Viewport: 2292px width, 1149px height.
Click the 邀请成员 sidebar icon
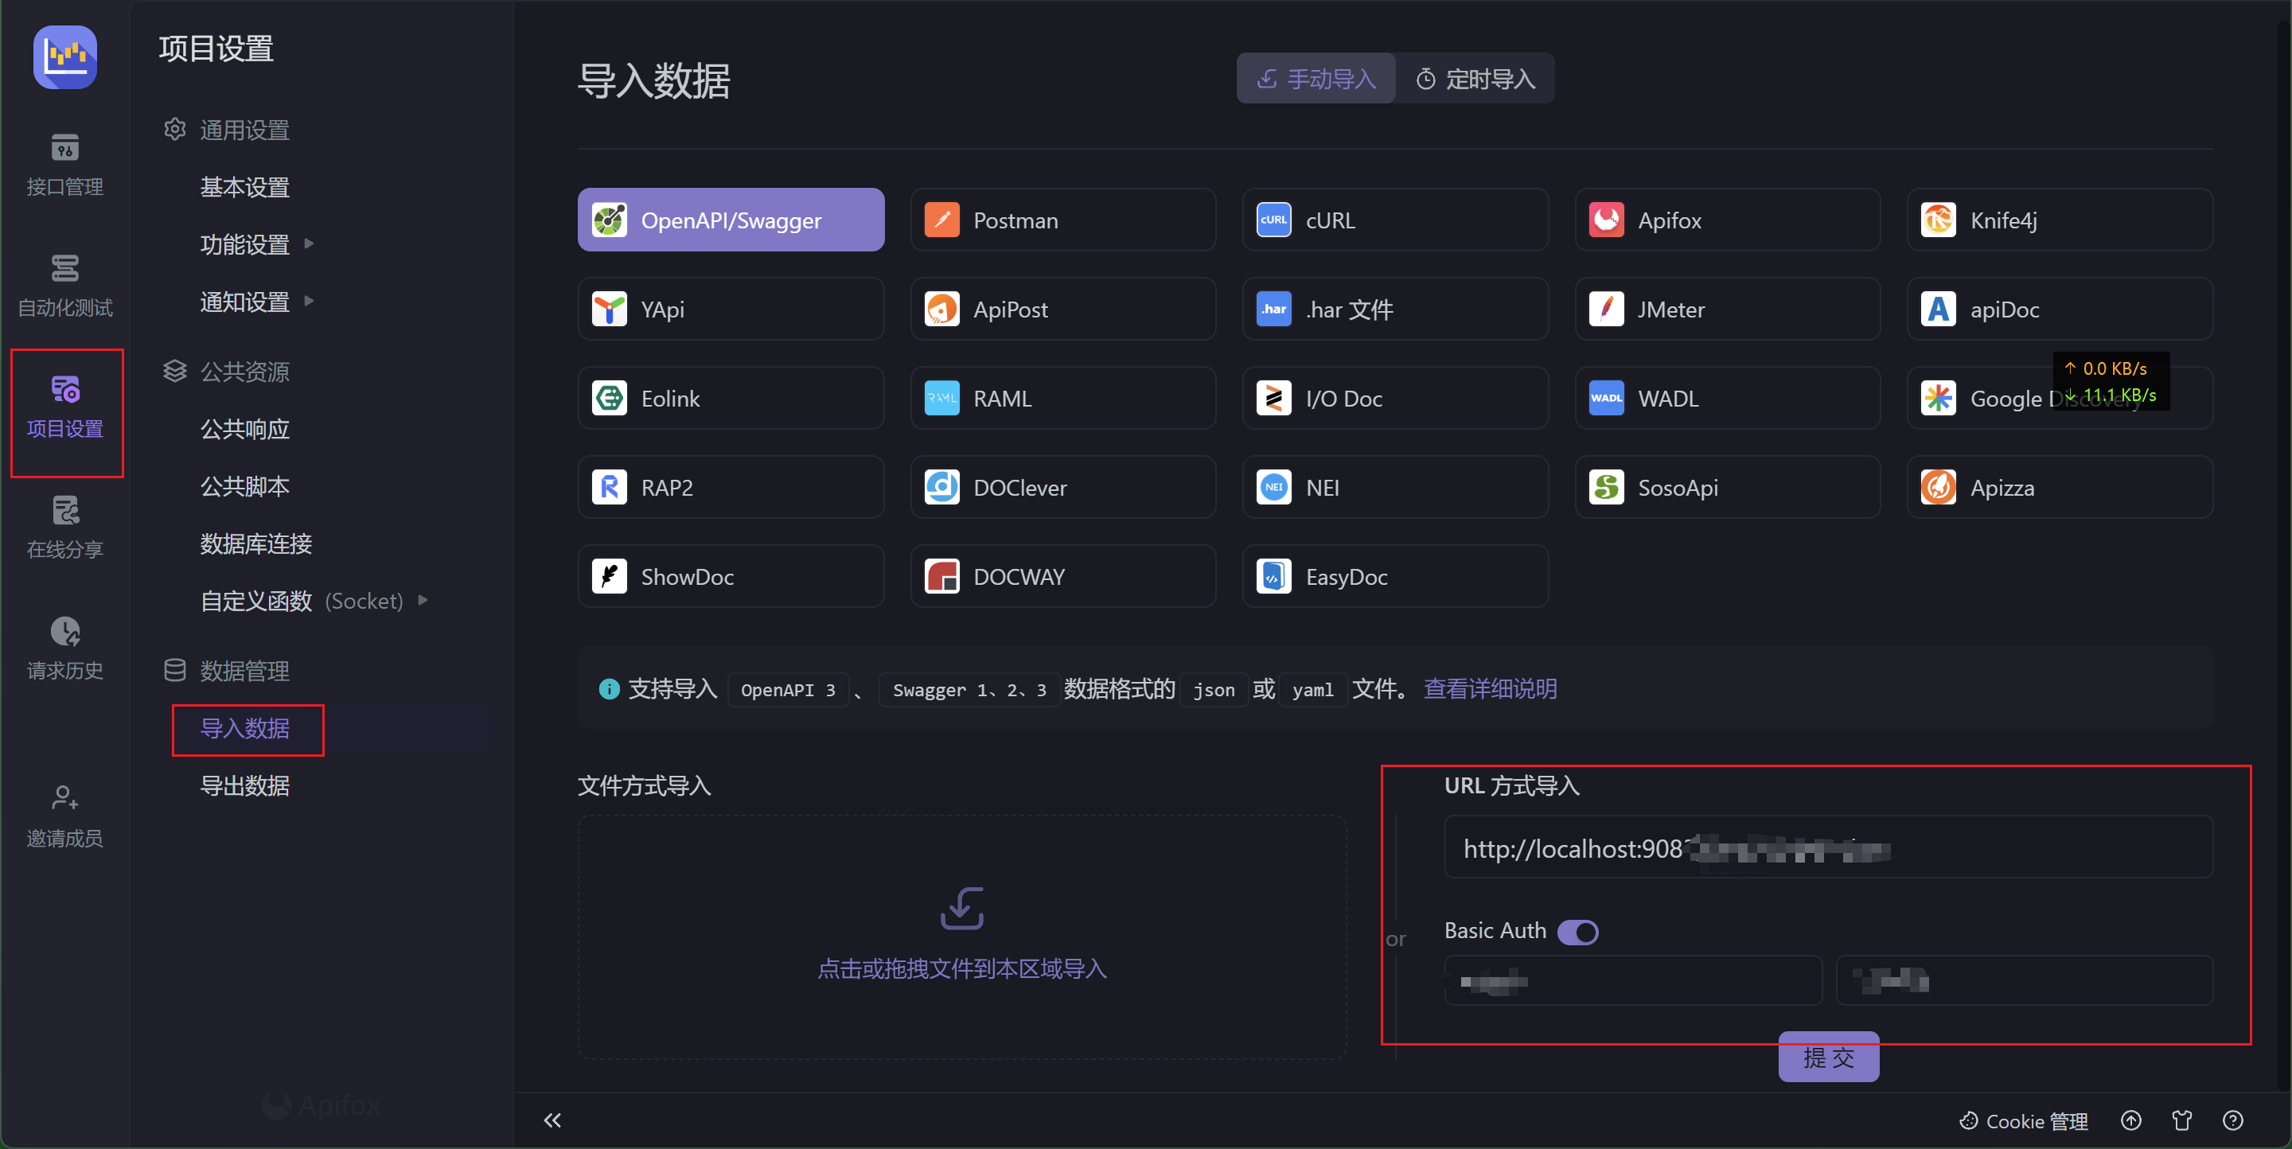[65, 816]
